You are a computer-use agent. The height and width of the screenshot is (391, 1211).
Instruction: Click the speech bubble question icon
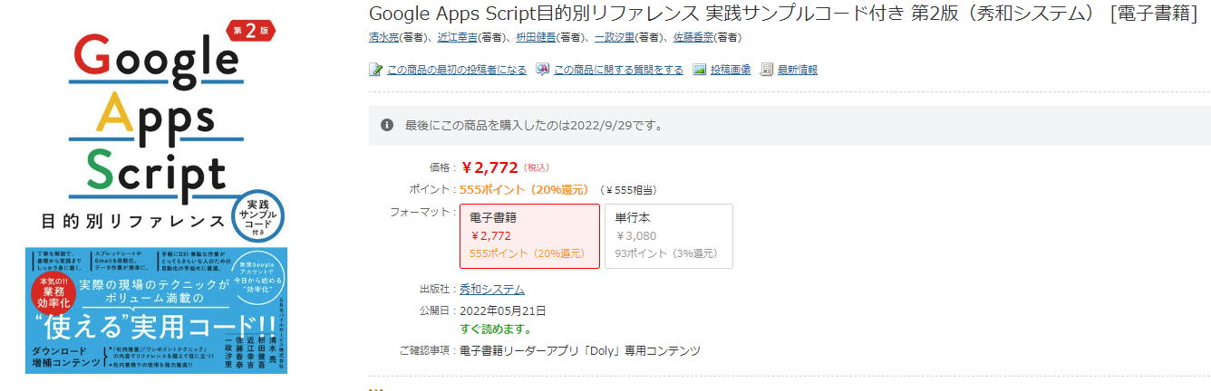[543, 70]
